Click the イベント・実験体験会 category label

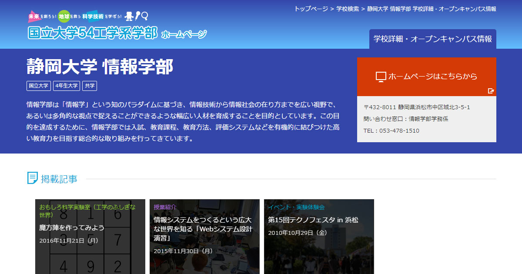[x=296, y=207]
